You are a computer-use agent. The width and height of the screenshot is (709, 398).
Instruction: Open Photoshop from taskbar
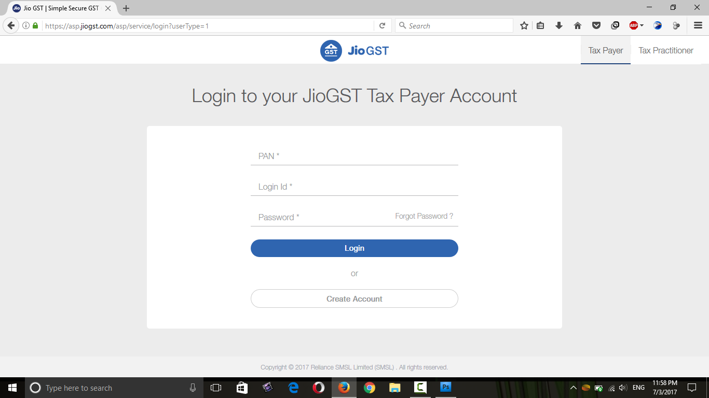tap(445, 388)
